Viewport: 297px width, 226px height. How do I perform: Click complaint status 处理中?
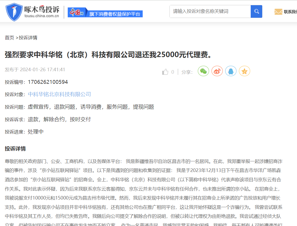(36, 132)
